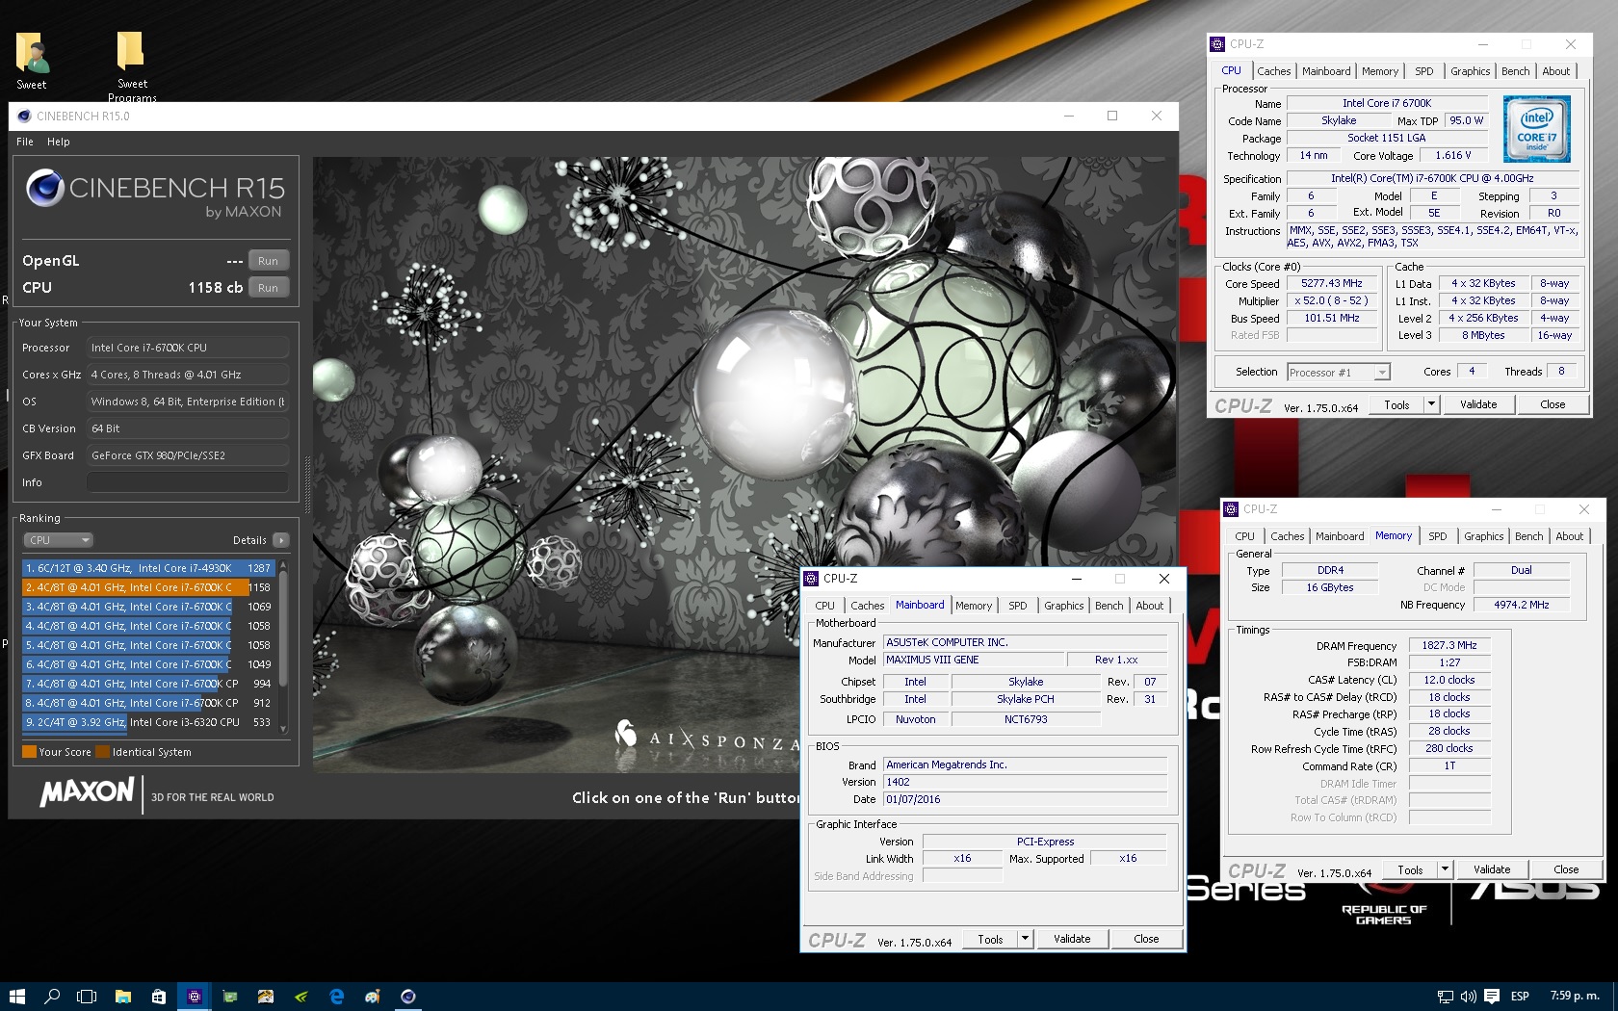Open the Bench tab in the CPU tab window
Screen dimensions: 1618x1011
(1515, 71)
